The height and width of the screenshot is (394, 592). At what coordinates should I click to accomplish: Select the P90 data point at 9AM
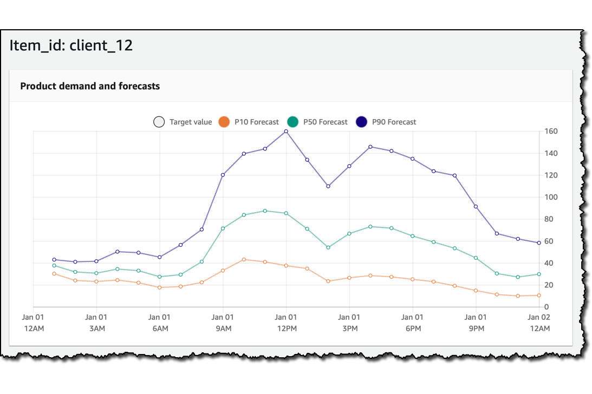coord(223,175)
